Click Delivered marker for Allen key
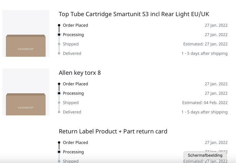This screenshot has width=236, height=163. pyautogui.click(x=59, y=112)
